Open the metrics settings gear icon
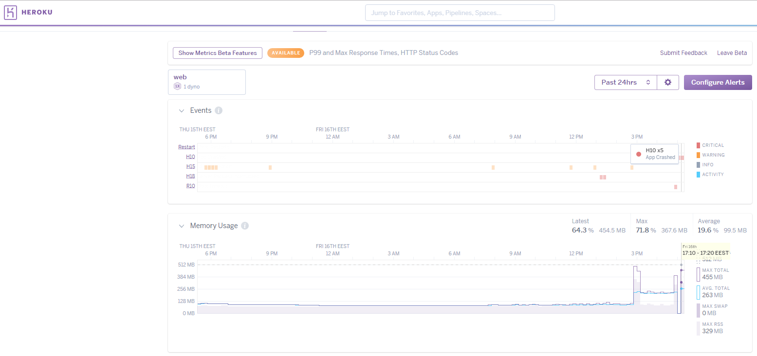757x356 pixels. tap(668, 82)
